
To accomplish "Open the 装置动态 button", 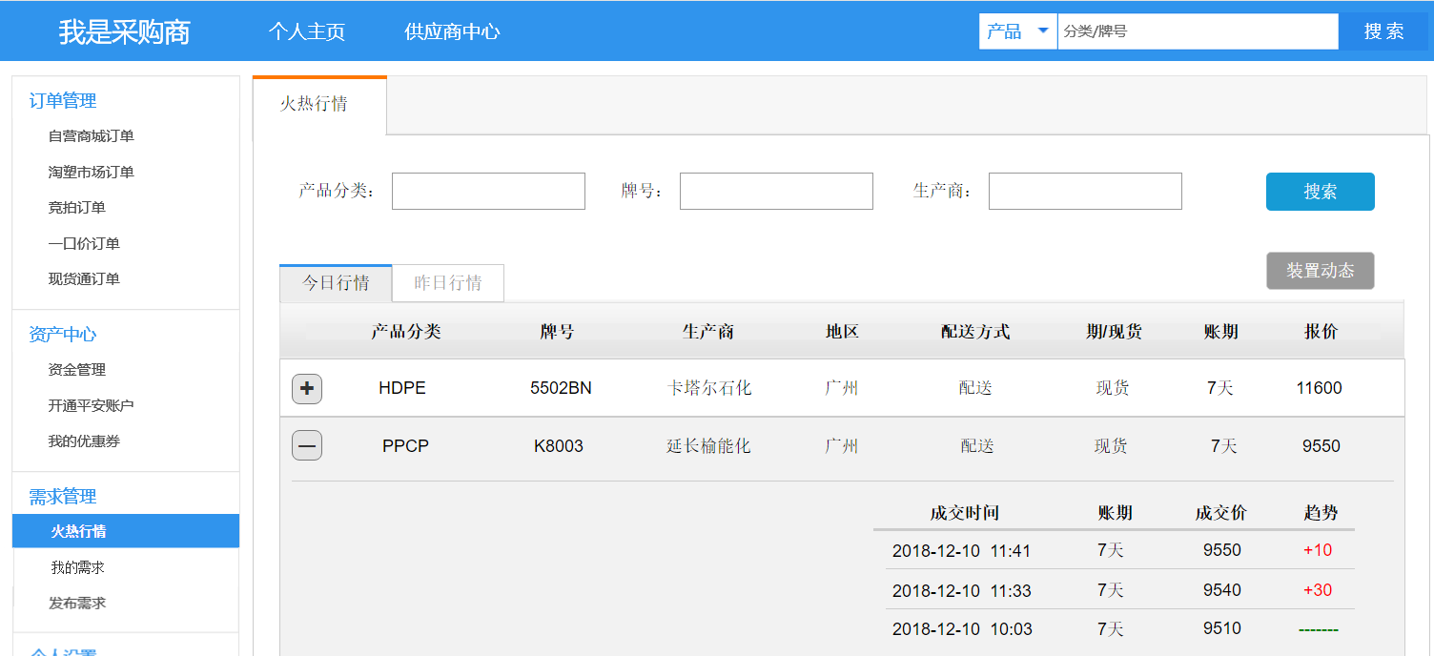I will pyautogui.click(x=1320, y=271).
